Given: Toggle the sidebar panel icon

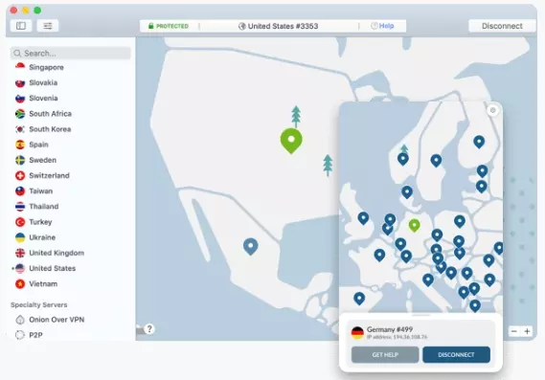Looking at the screenshot, I should pyautogui.click(x=21, y=26).
